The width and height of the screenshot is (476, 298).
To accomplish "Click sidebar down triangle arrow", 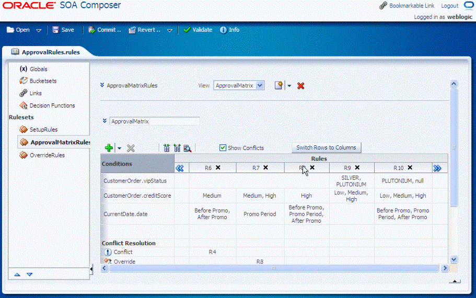I will click(29, 274).
